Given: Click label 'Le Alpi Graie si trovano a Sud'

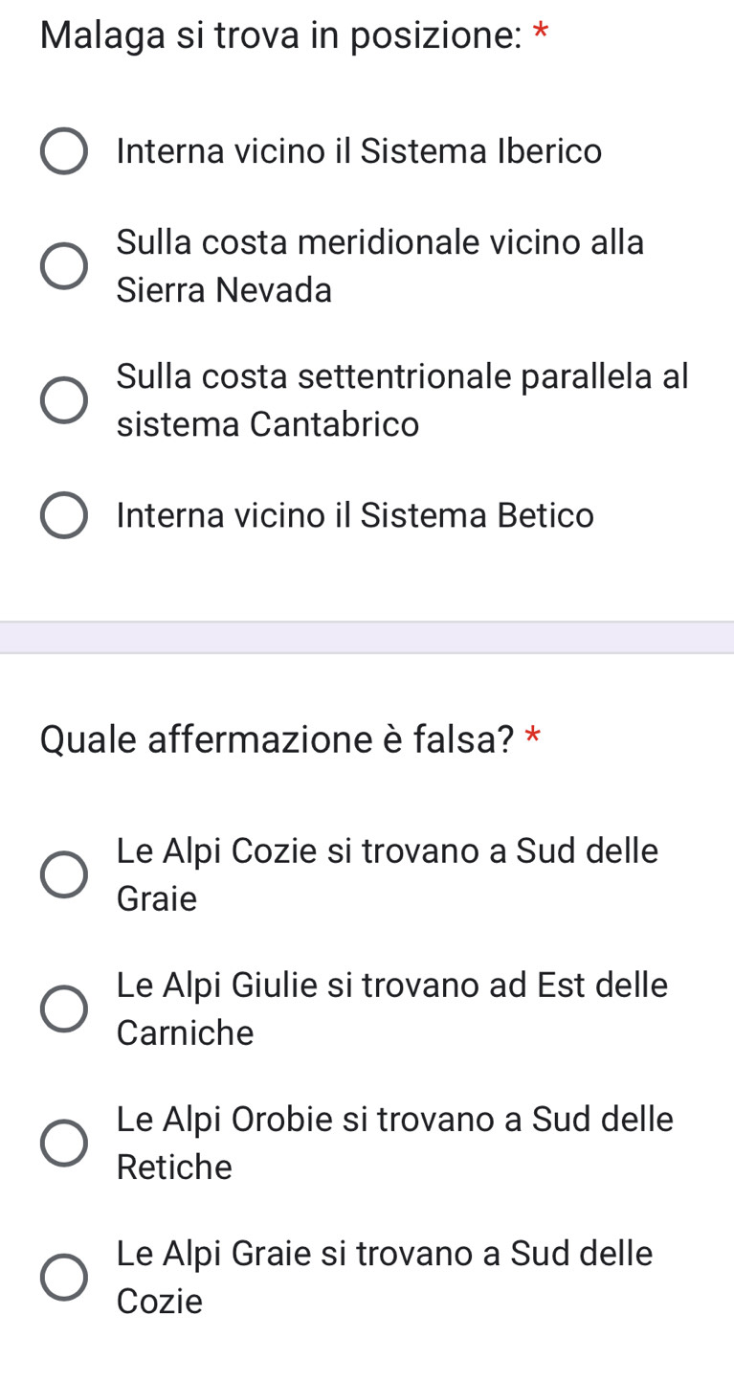Looking at the screenshot, I should (x=385, y=1277).
